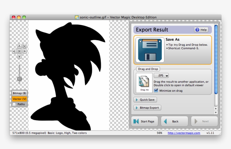The height and width of the screenshot is (149, 231).
Task: Click the v1.11 version label
Action: [x=210, y=133]
